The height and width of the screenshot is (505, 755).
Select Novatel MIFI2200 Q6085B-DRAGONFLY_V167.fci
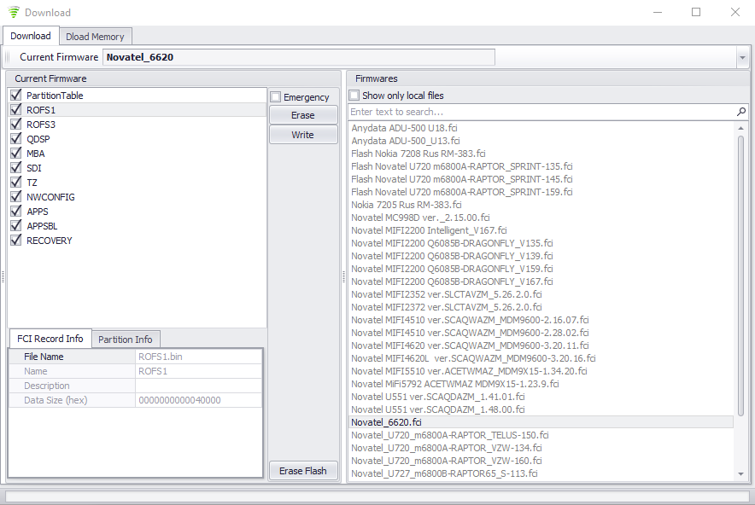452,282
